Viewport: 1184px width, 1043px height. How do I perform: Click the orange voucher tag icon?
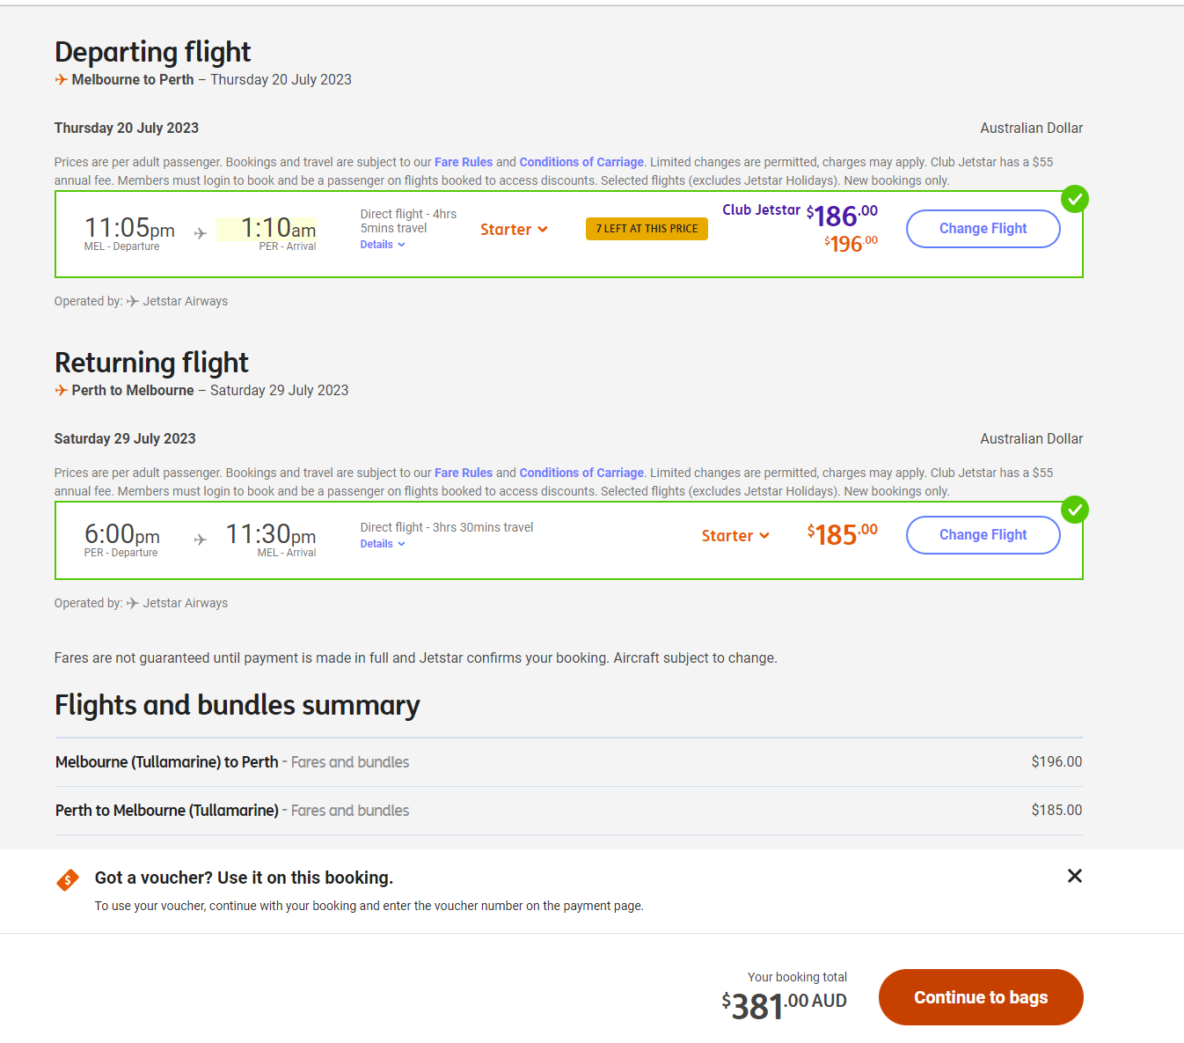[68, 879]
